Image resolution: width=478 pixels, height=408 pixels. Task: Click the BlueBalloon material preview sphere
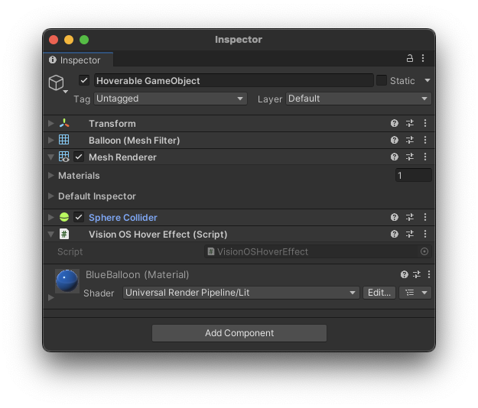click(x=67, y=281)
